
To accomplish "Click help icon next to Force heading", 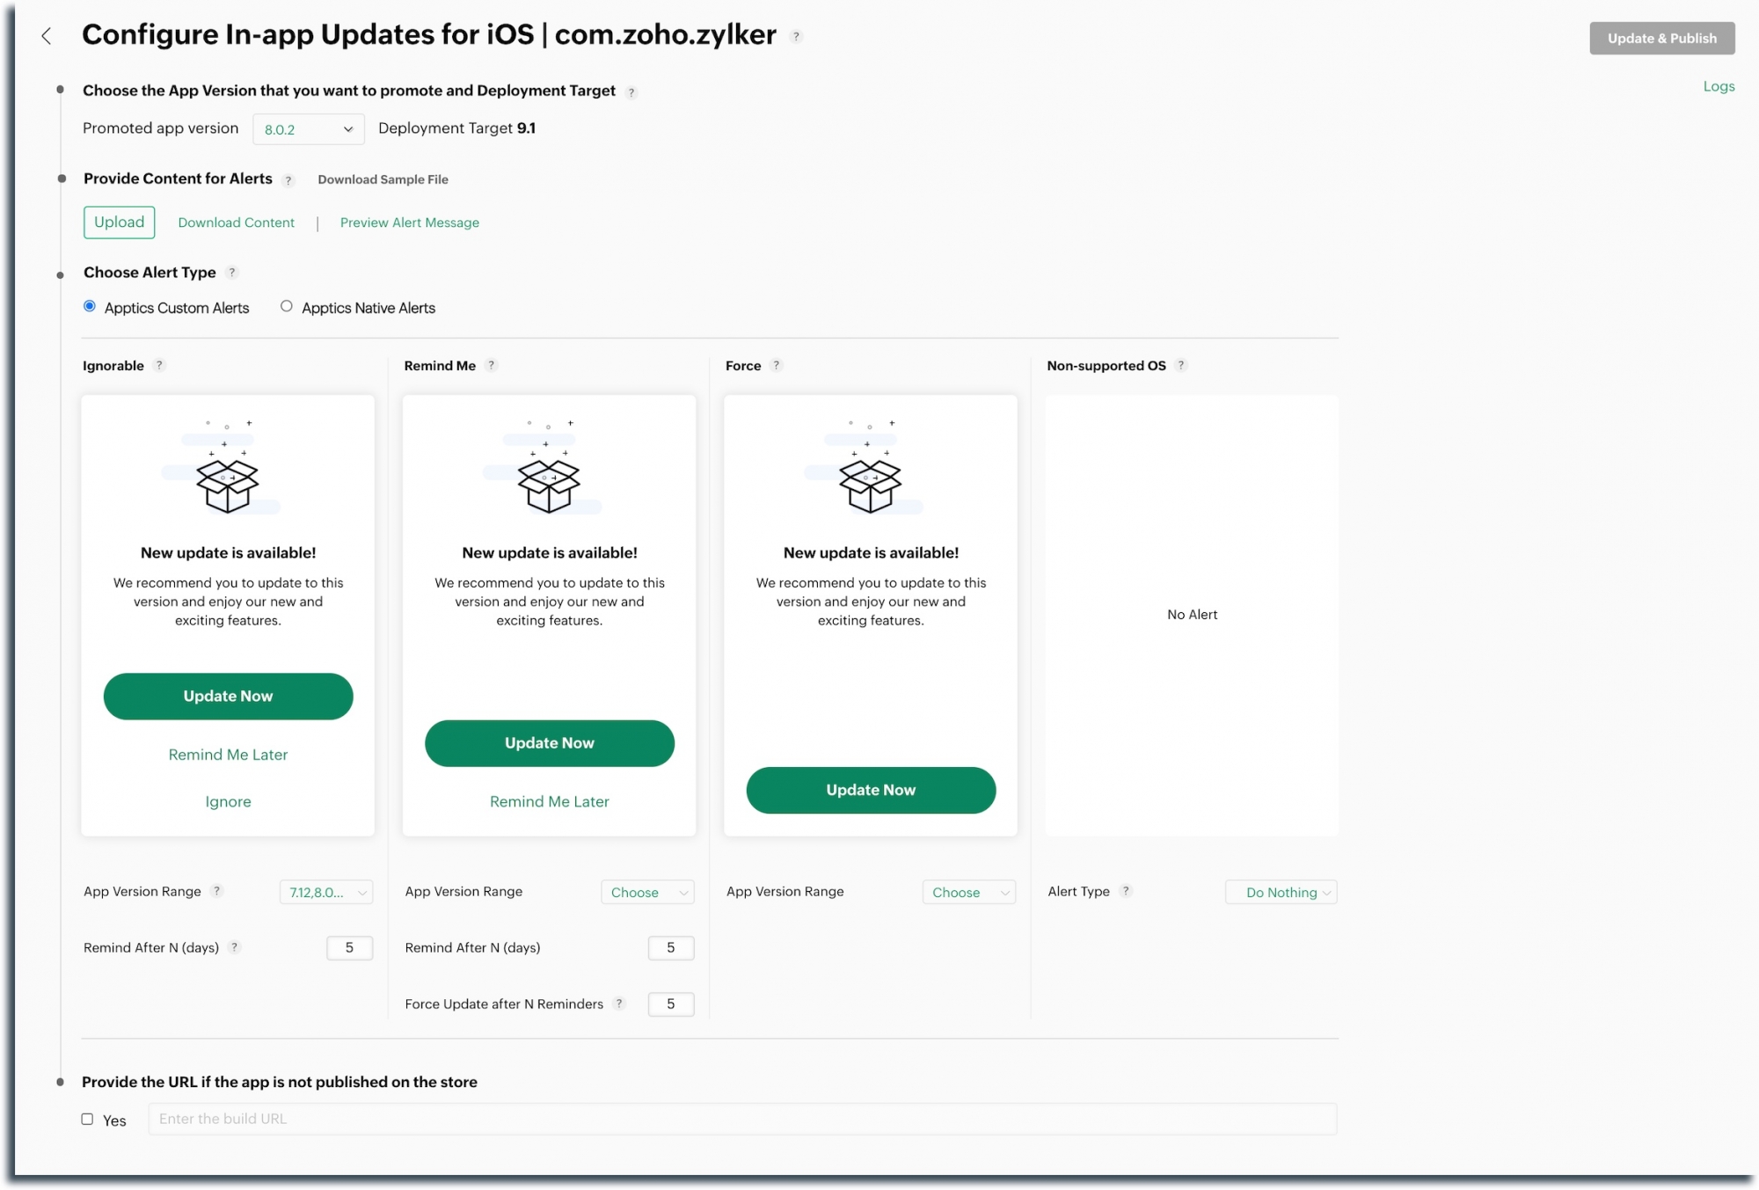I will coord(777,365).
